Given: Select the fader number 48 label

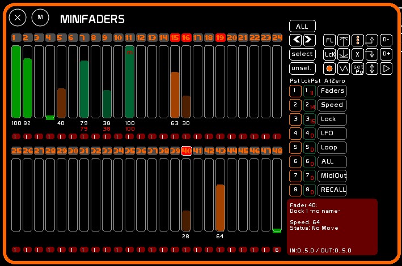Looking at the screenshot, I should point(277,151).
